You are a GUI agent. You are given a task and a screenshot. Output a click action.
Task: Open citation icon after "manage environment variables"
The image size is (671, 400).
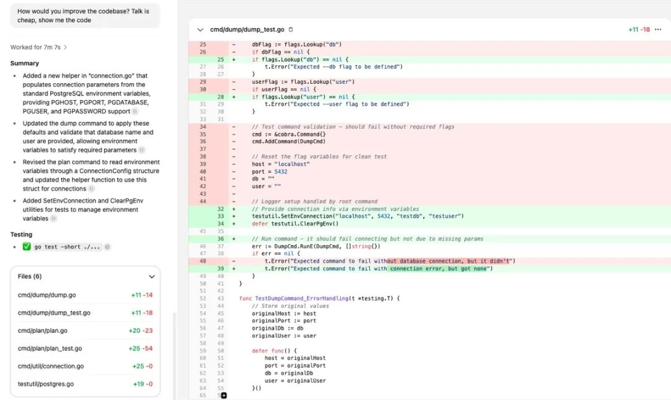(x=53, y=219)
